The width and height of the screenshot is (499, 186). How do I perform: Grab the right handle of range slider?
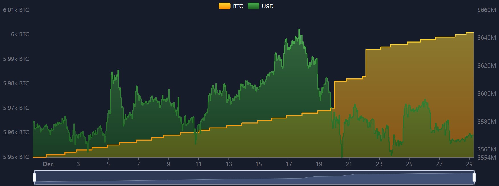click(474, 177)
